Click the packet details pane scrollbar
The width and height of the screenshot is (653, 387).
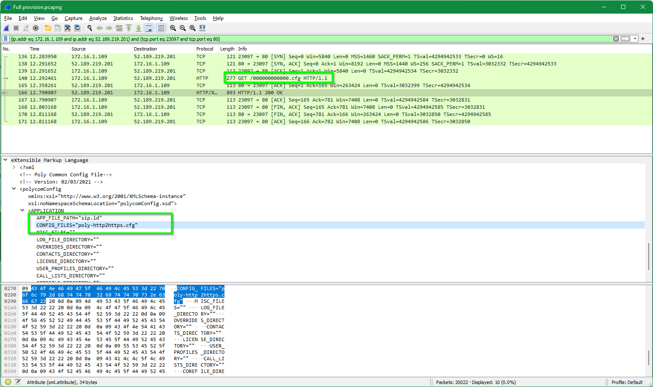coord(649,256)
